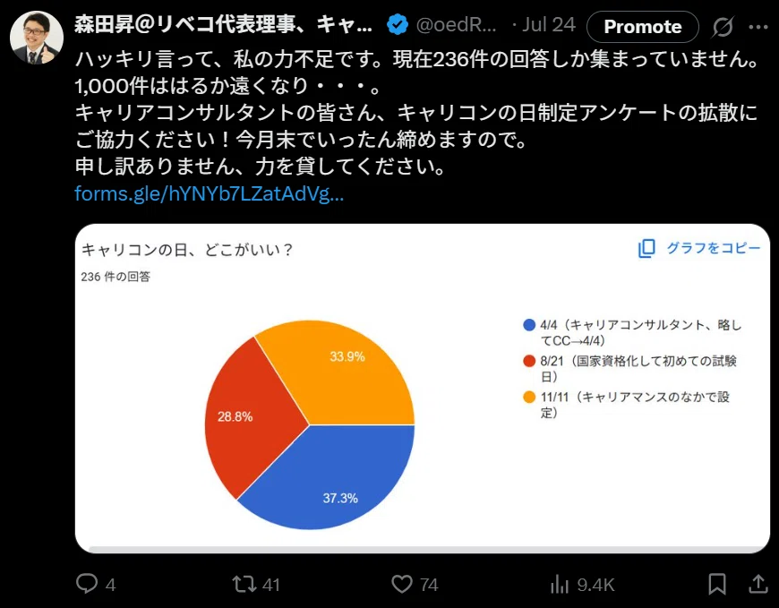Image resolution: width=779 pixels, height=608 pixels.
Task: Click the Jul 24 timestamp
Action: point(549,25)
